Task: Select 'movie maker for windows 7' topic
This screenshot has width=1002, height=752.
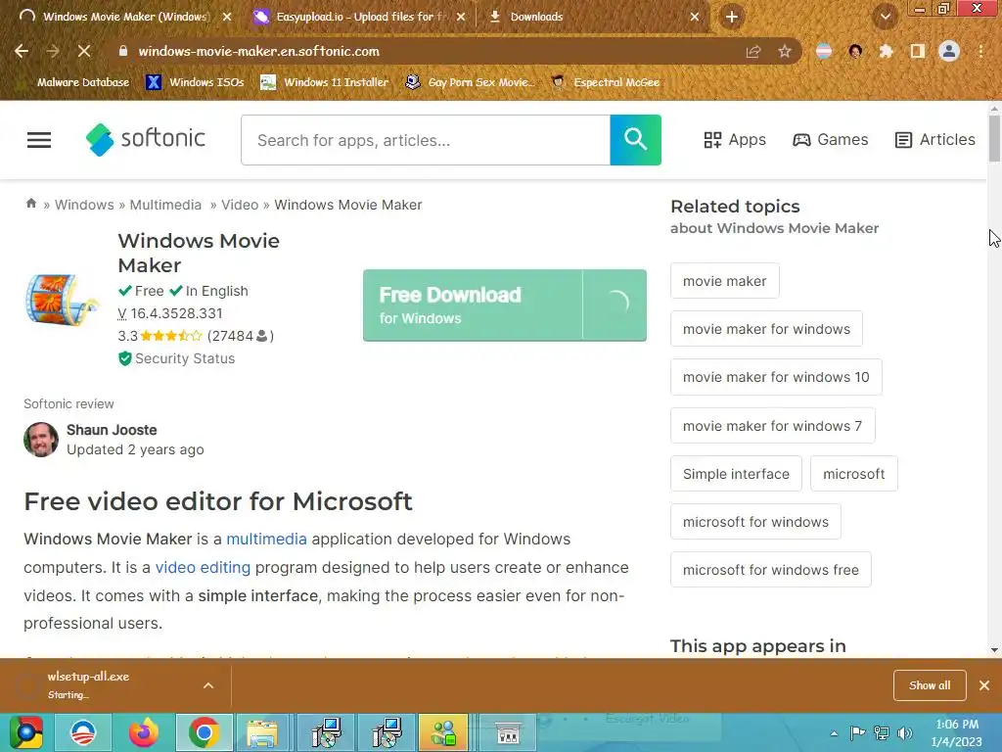Action: (x=773, y=426)
